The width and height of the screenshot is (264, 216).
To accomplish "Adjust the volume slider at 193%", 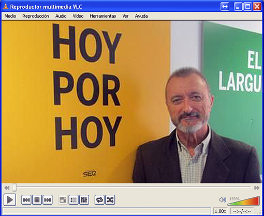I will pyautogui.click(x=244, y=201).
